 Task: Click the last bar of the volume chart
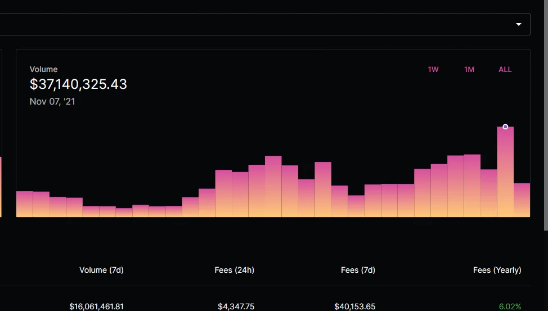point(522,200)
